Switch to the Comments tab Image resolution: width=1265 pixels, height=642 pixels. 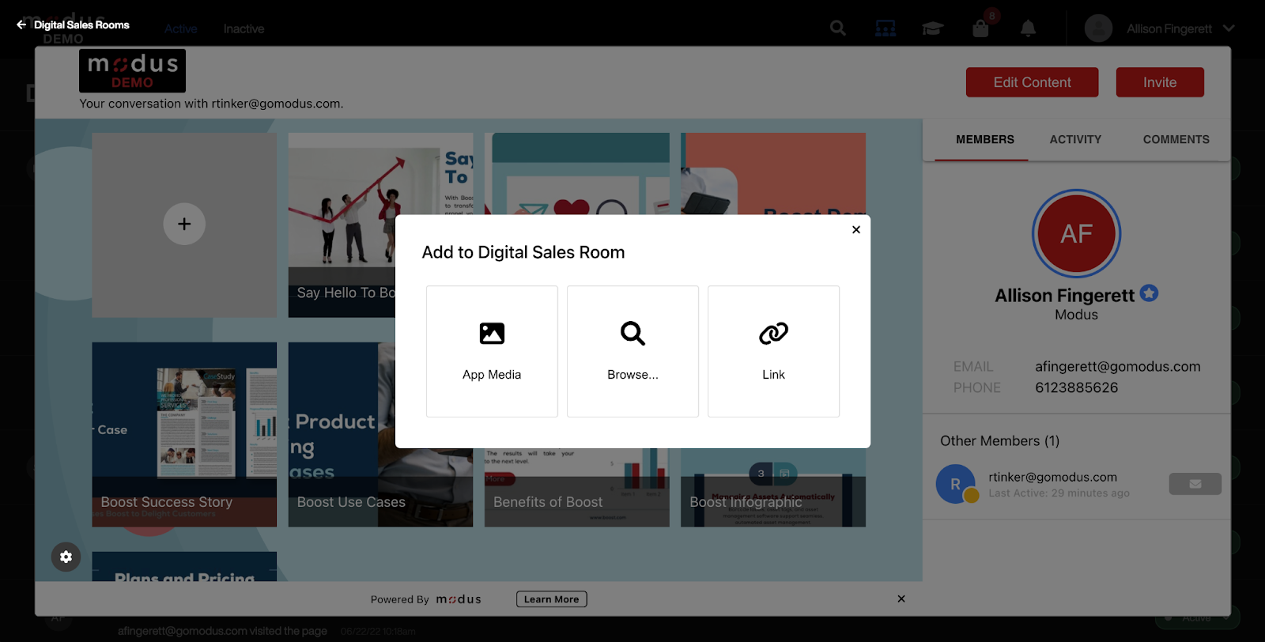1176,140
